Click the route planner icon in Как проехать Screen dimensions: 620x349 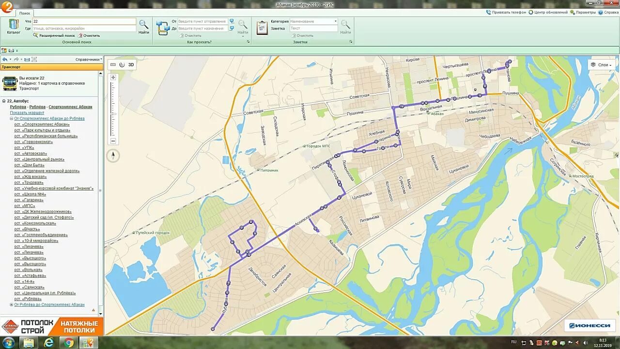point(162,28)
